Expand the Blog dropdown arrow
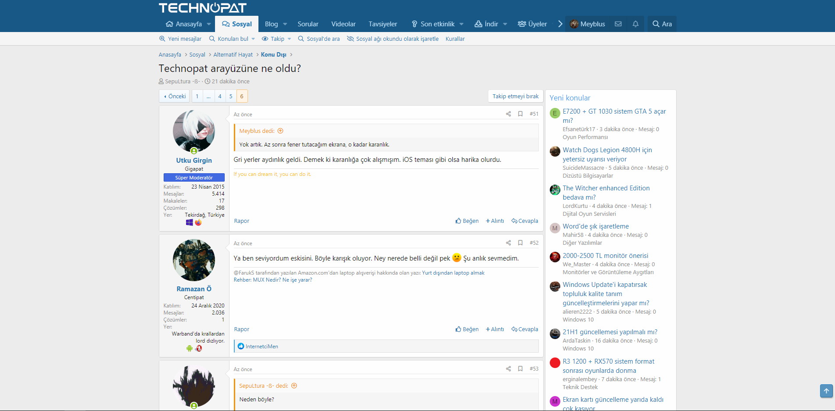 pos(285,24)
